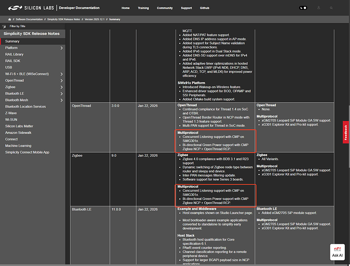Click the Simplicity SDK Release Notes sidebar heading
This screenshot has height=266, width=350.
pos(31,34)
